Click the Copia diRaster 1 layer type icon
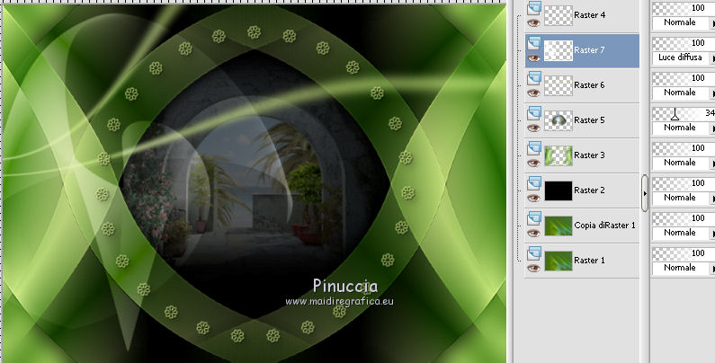Viewport: 715px width, 363px height. [x=534, y=218]
